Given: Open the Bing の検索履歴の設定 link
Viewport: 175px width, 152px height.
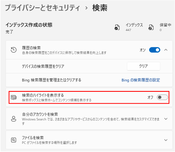Looking at the screenshot, I should click(x=140, y=80).
